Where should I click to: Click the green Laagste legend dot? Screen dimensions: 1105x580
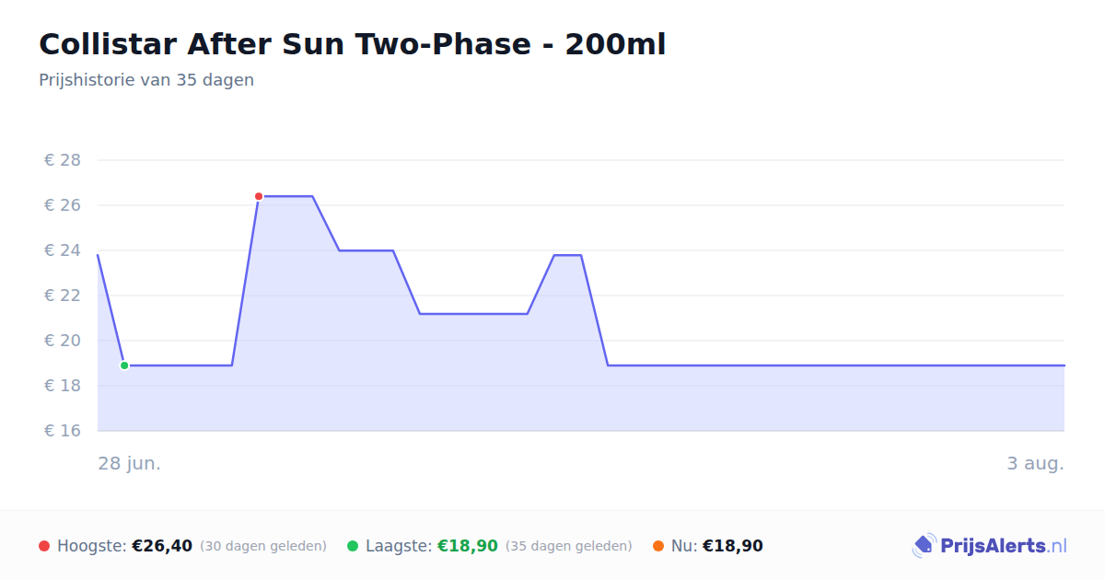(x=353, y=546)
